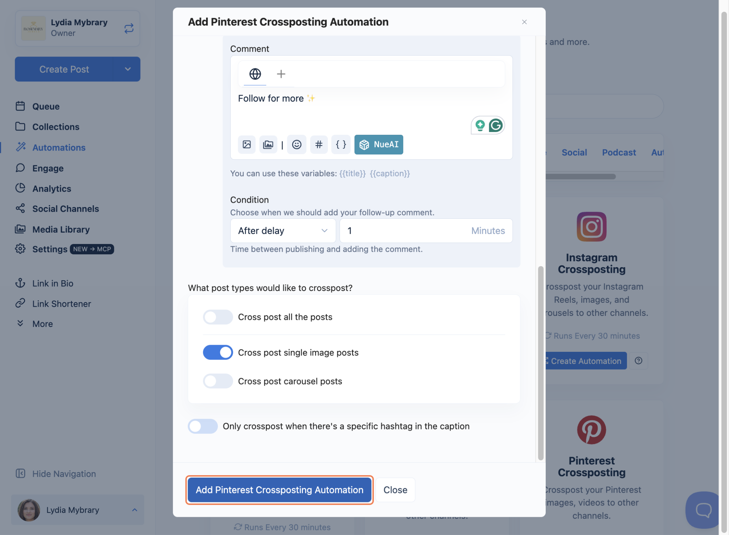Viewport: 729px width, 535px height.
Task: Enable Cross post carousel posts toggle
Action: point(218,381)
